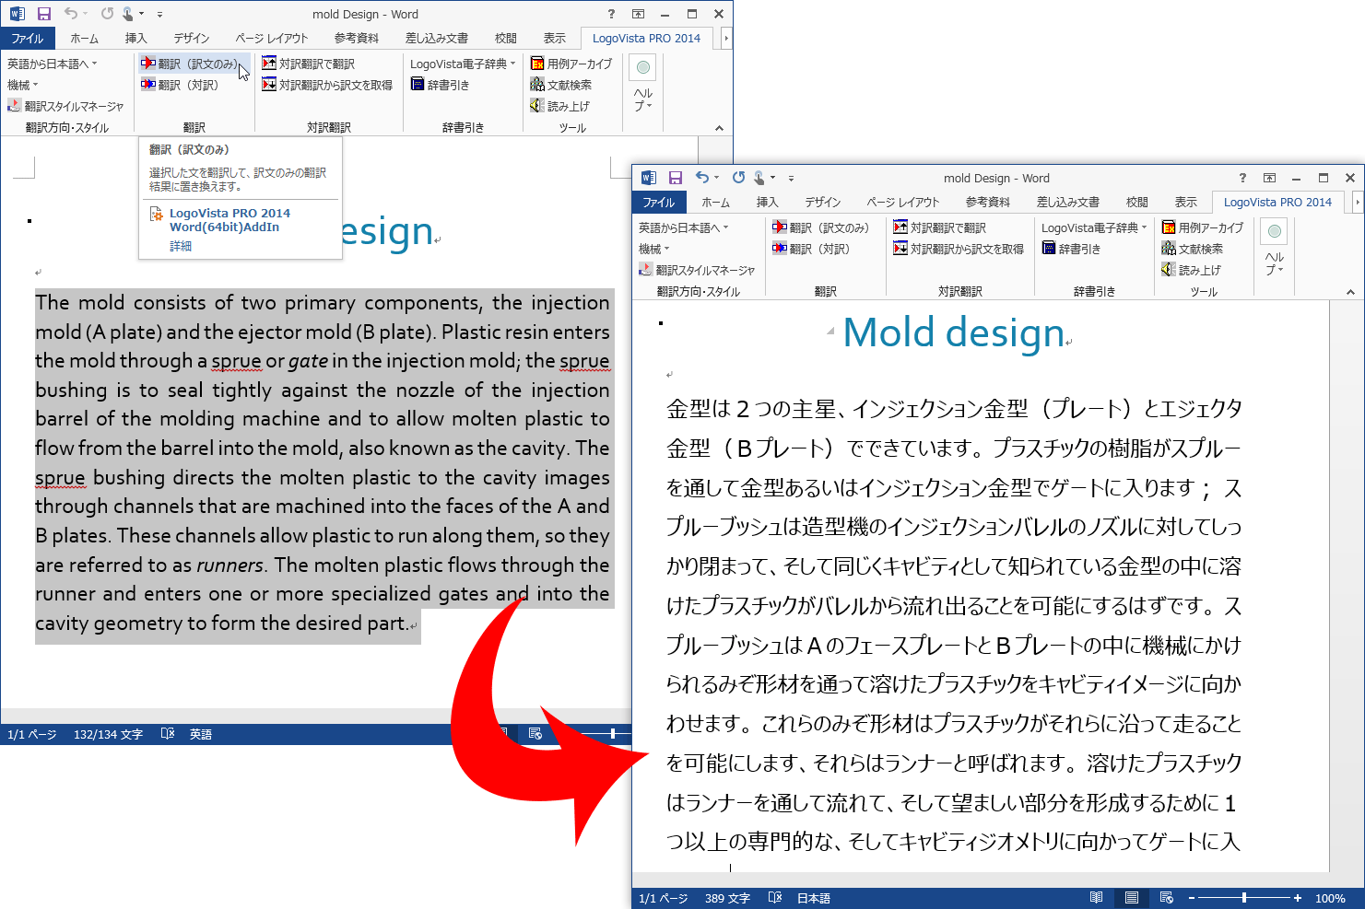The image size is (1365, 909).
Task: Open 用例アーカイブ in the right window ribbon
Action: (1203, 227)
